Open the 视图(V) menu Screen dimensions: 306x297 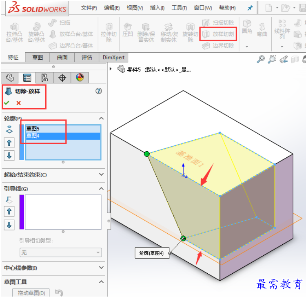coord(135,8)
